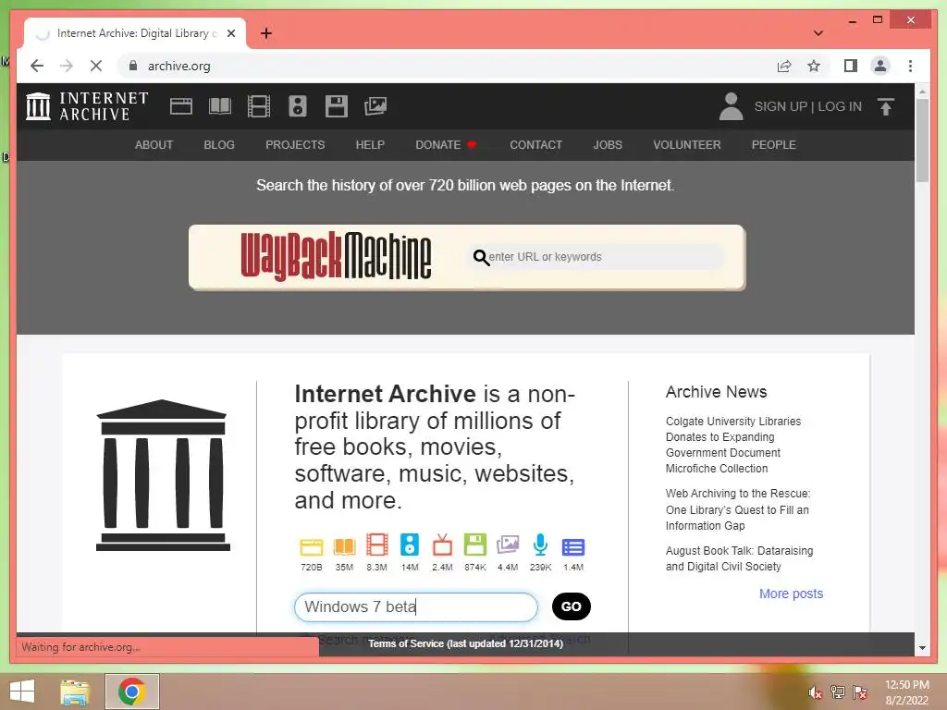Open the Chrome profile avatar
The width and height of the screenshot is (947, 710).
pyautogui.click(x=880, y=66)
